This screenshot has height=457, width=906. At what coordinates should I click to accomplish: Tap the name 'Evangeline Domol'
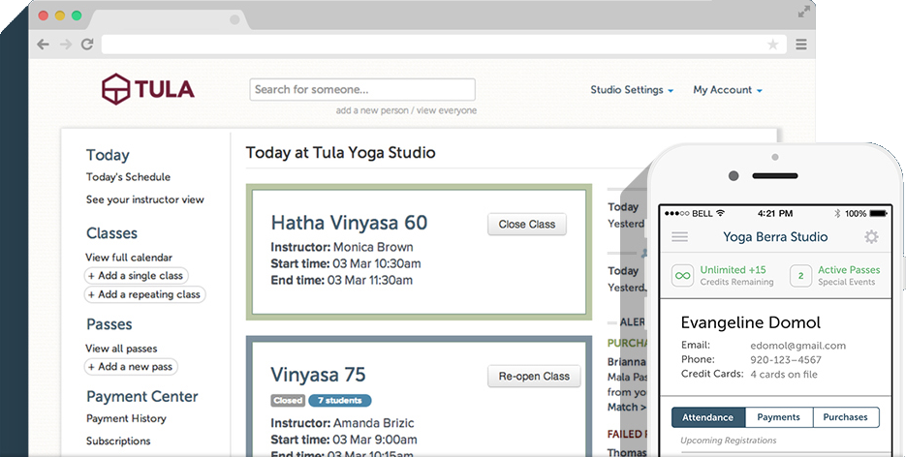pos(751,322)
